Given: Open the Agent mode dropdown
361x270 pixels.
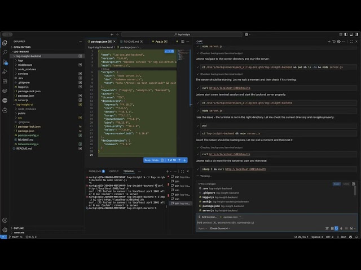Looking at the screenshot, I should click(x=202, y=228).
